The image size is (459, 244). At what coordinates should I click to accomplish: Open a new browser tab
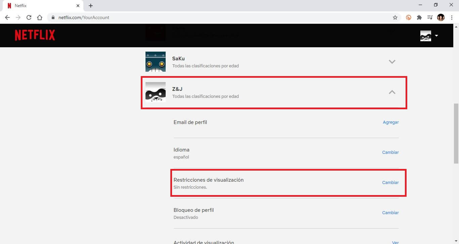[91, 6]
